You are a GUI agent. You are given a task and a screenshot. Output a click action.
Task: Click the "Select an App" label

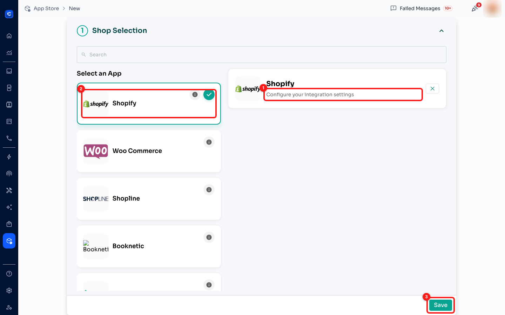tap(99, 73)
